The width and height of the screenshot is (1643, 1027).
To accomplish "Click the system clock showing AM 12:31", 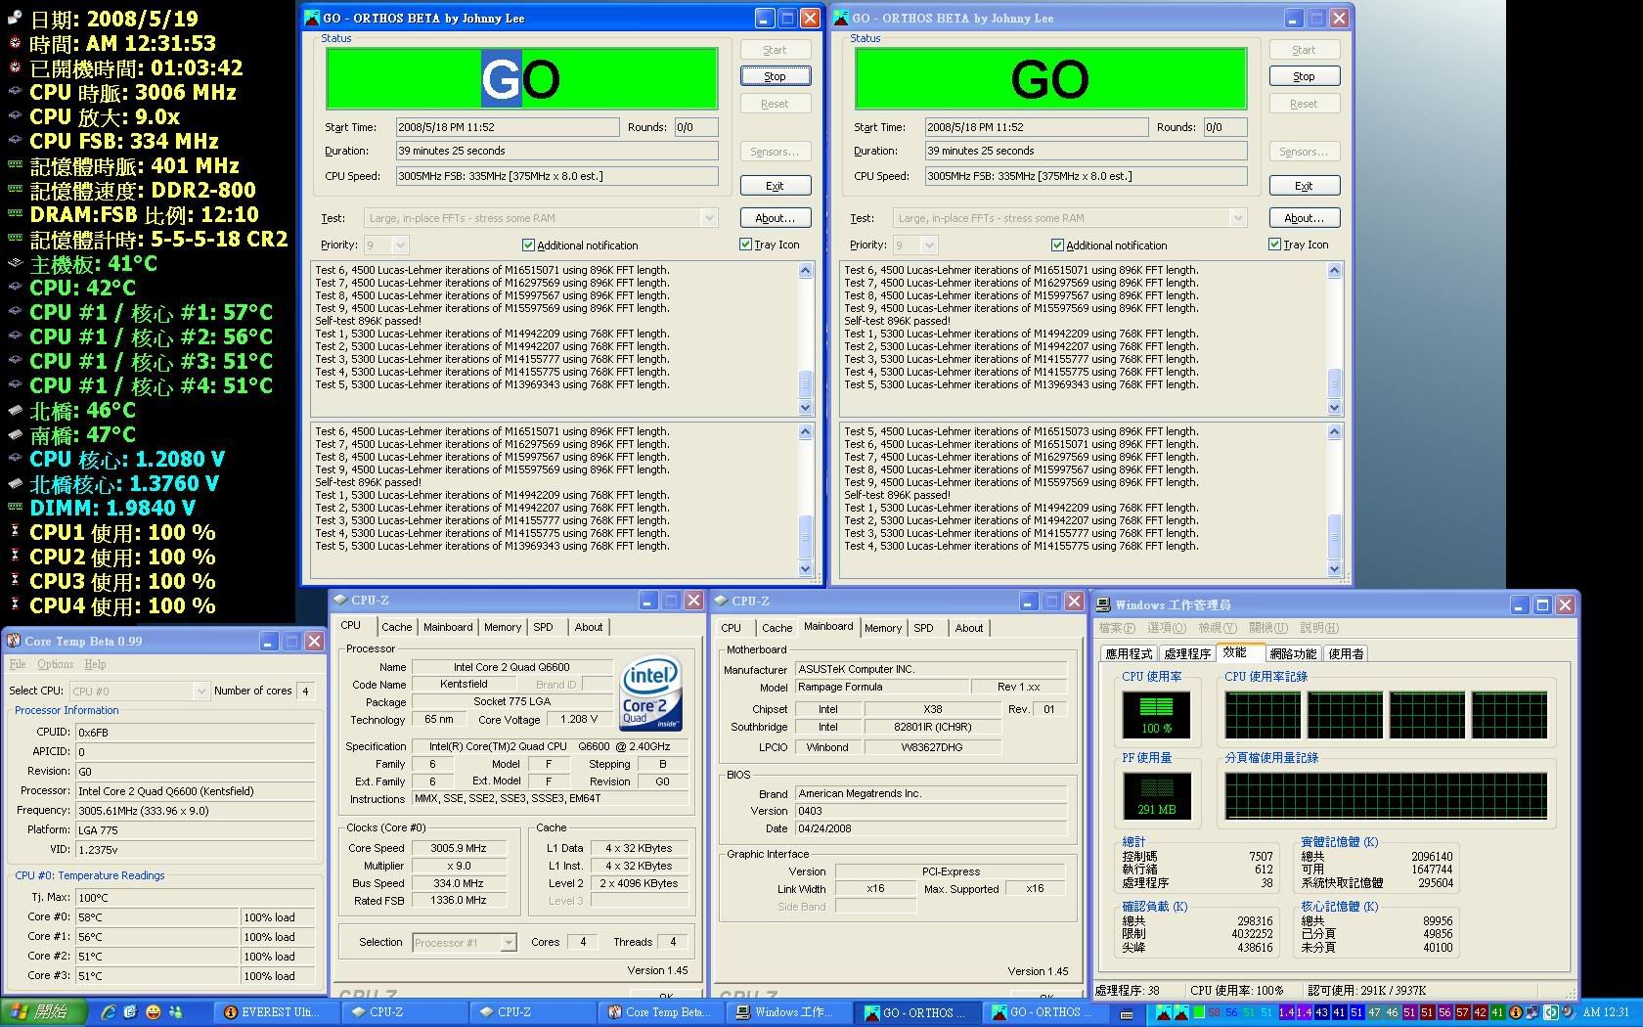I will (1606, 1012).
